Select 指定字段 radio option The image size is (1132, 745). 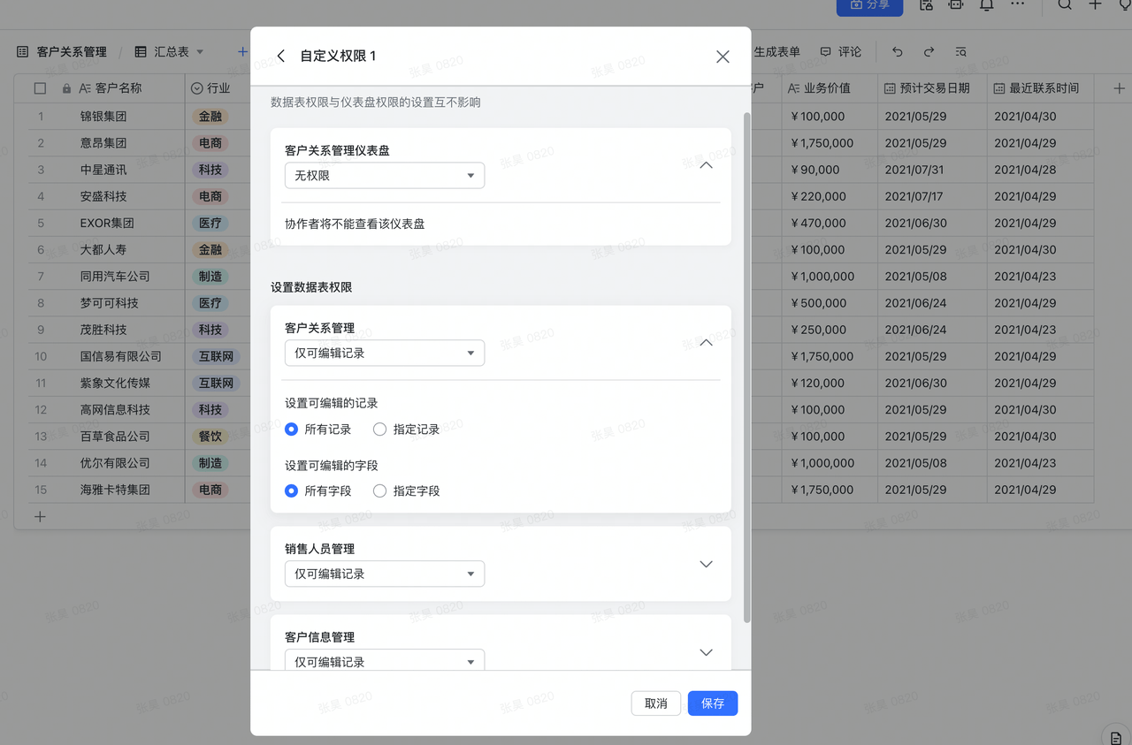coord(380,491)
